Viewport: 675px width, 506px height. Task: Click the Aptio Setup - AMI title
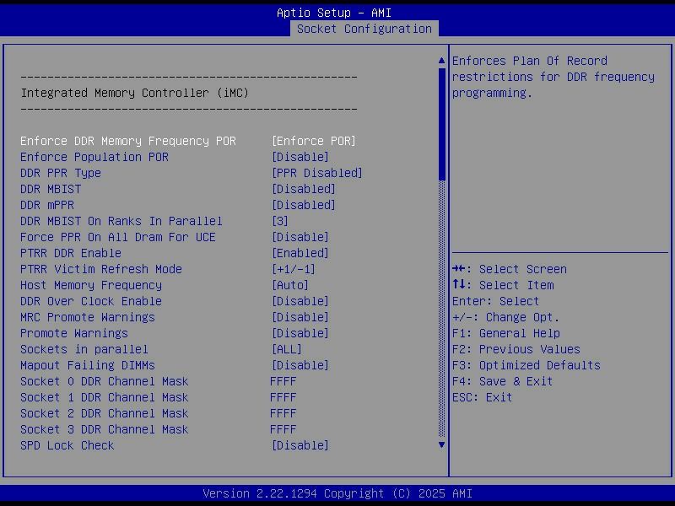(x=334, y=13)
